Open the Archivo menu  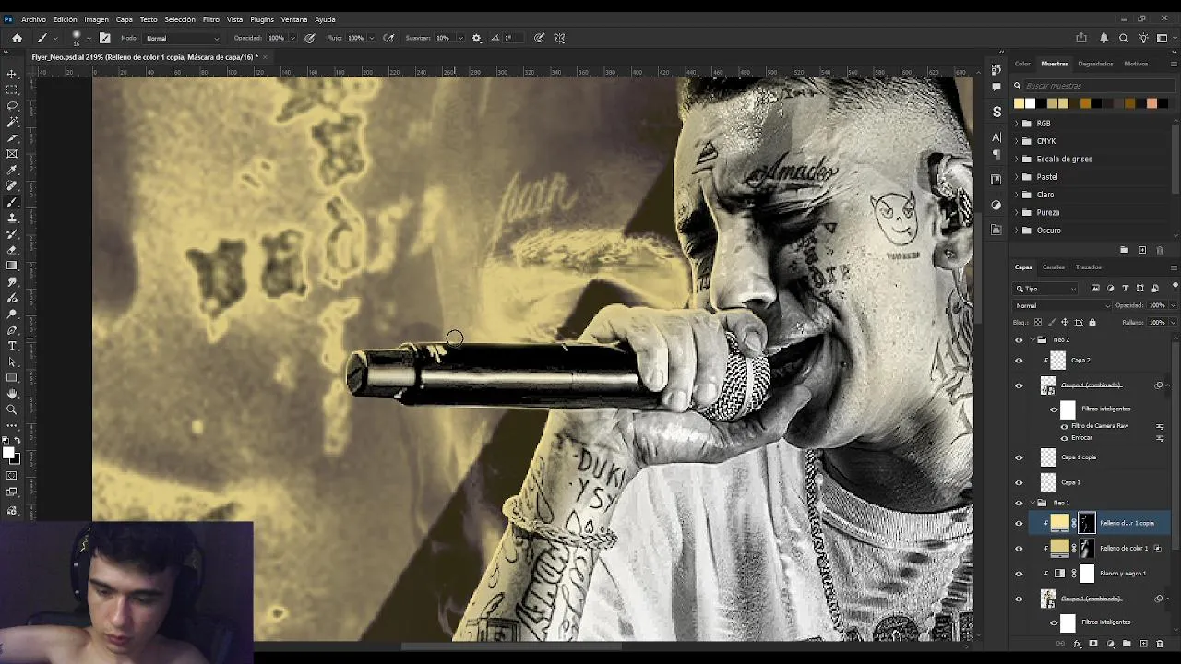[33, 19]
